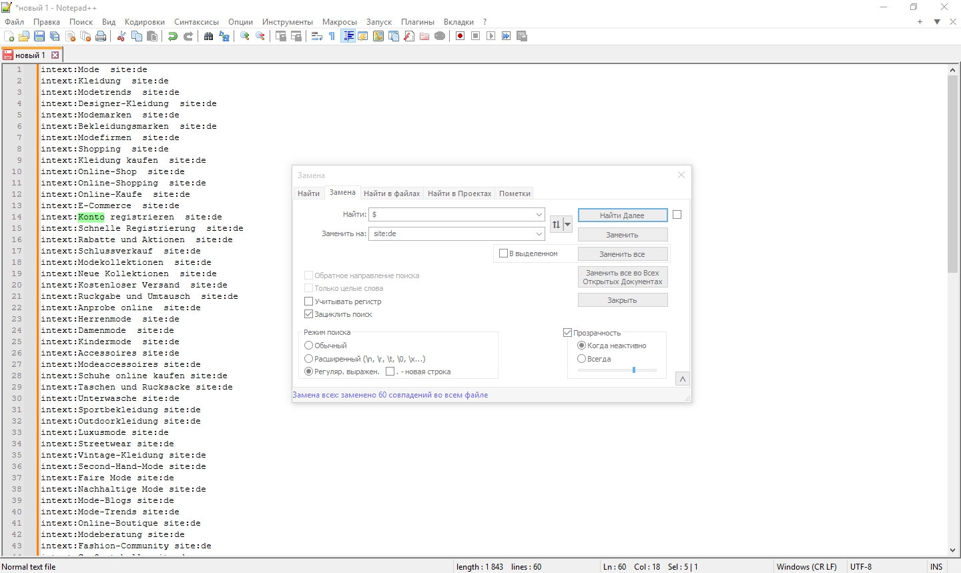Click the New file toolbar icon
961x573 pixels.
[9, 36]
